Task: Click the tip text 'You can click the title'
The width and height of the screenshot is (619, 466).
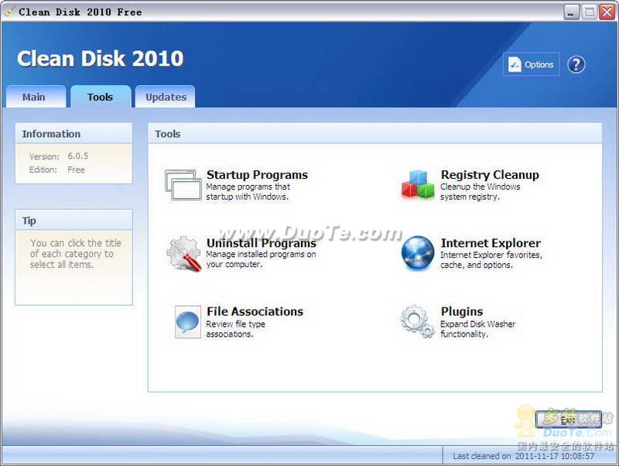Action: (76, 243)
